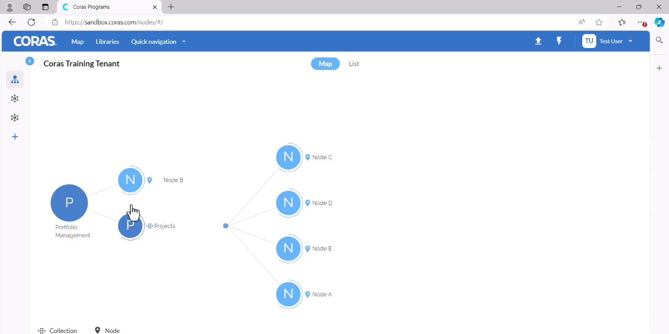Click the pin marker beside Node A

pos(307,294)
